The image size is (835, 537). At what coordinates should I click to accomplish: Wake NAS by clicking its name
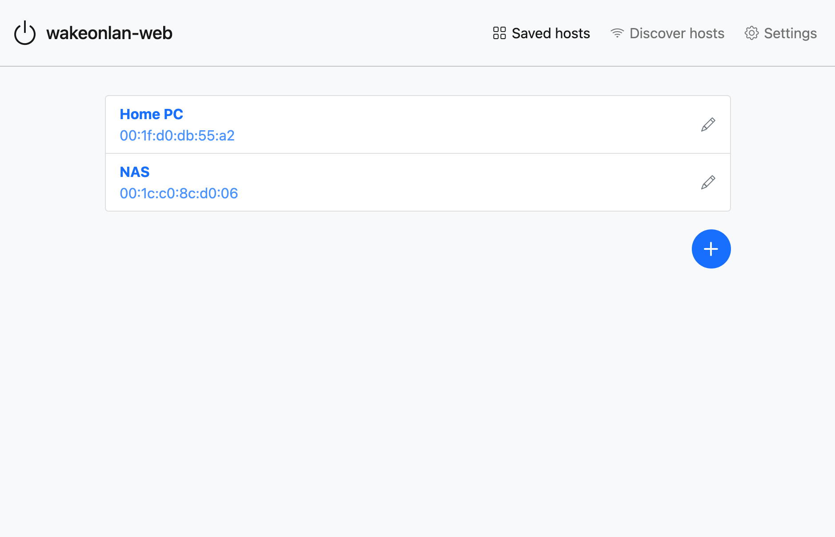[x=134, y=172]
